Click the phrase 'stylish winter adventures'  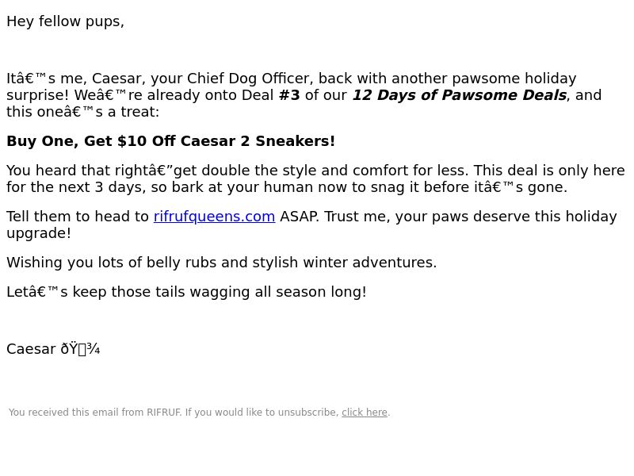(x=345, y=263)
